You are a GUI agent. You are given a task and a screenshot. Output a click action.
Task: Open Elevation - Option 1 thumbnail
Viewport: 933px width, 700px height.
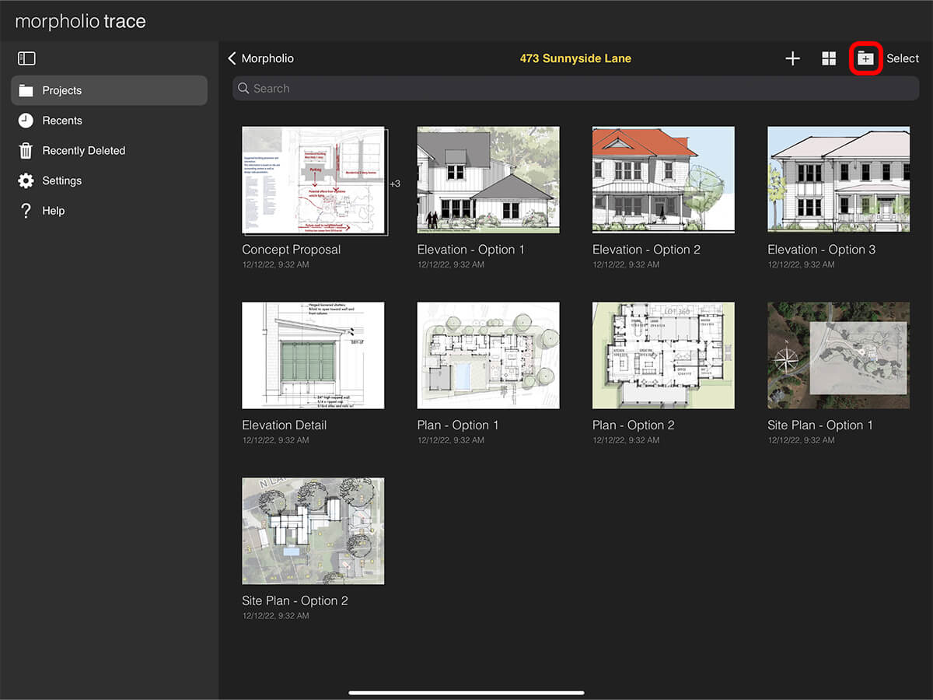click(488, 180)
